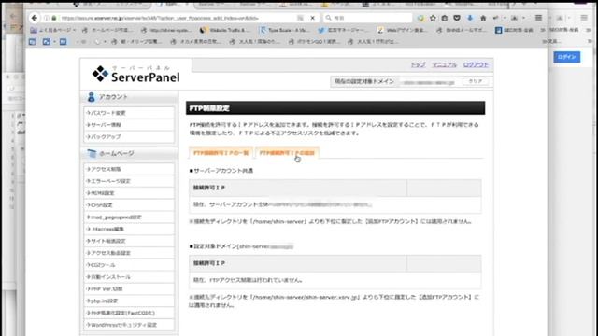The width and height of the screenshot is (598, 336).
Task: Click the blue ログイン button in background window
Action: (x=567, y=57)
